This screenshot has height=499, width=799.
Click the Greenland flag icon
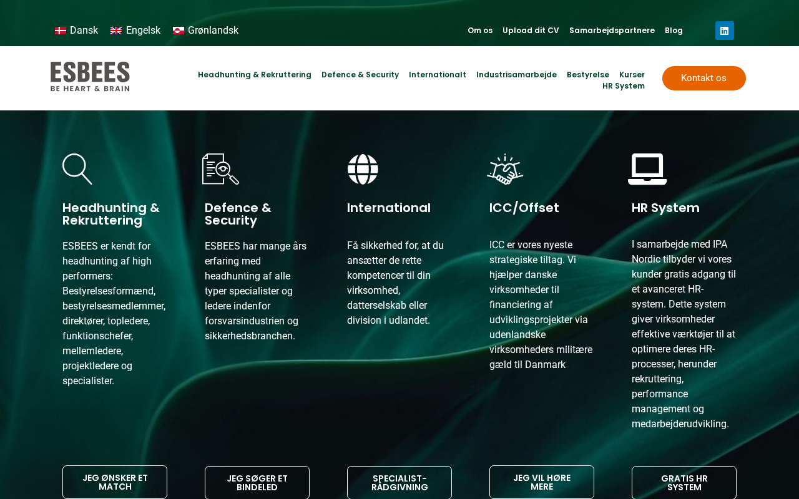point(179,31)
